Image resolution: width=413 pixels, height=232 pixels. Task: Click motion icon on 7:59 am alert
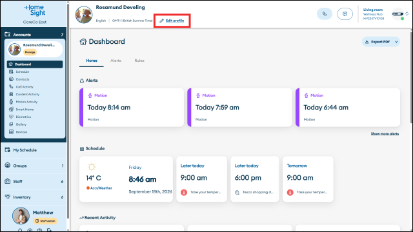[198, 95]
